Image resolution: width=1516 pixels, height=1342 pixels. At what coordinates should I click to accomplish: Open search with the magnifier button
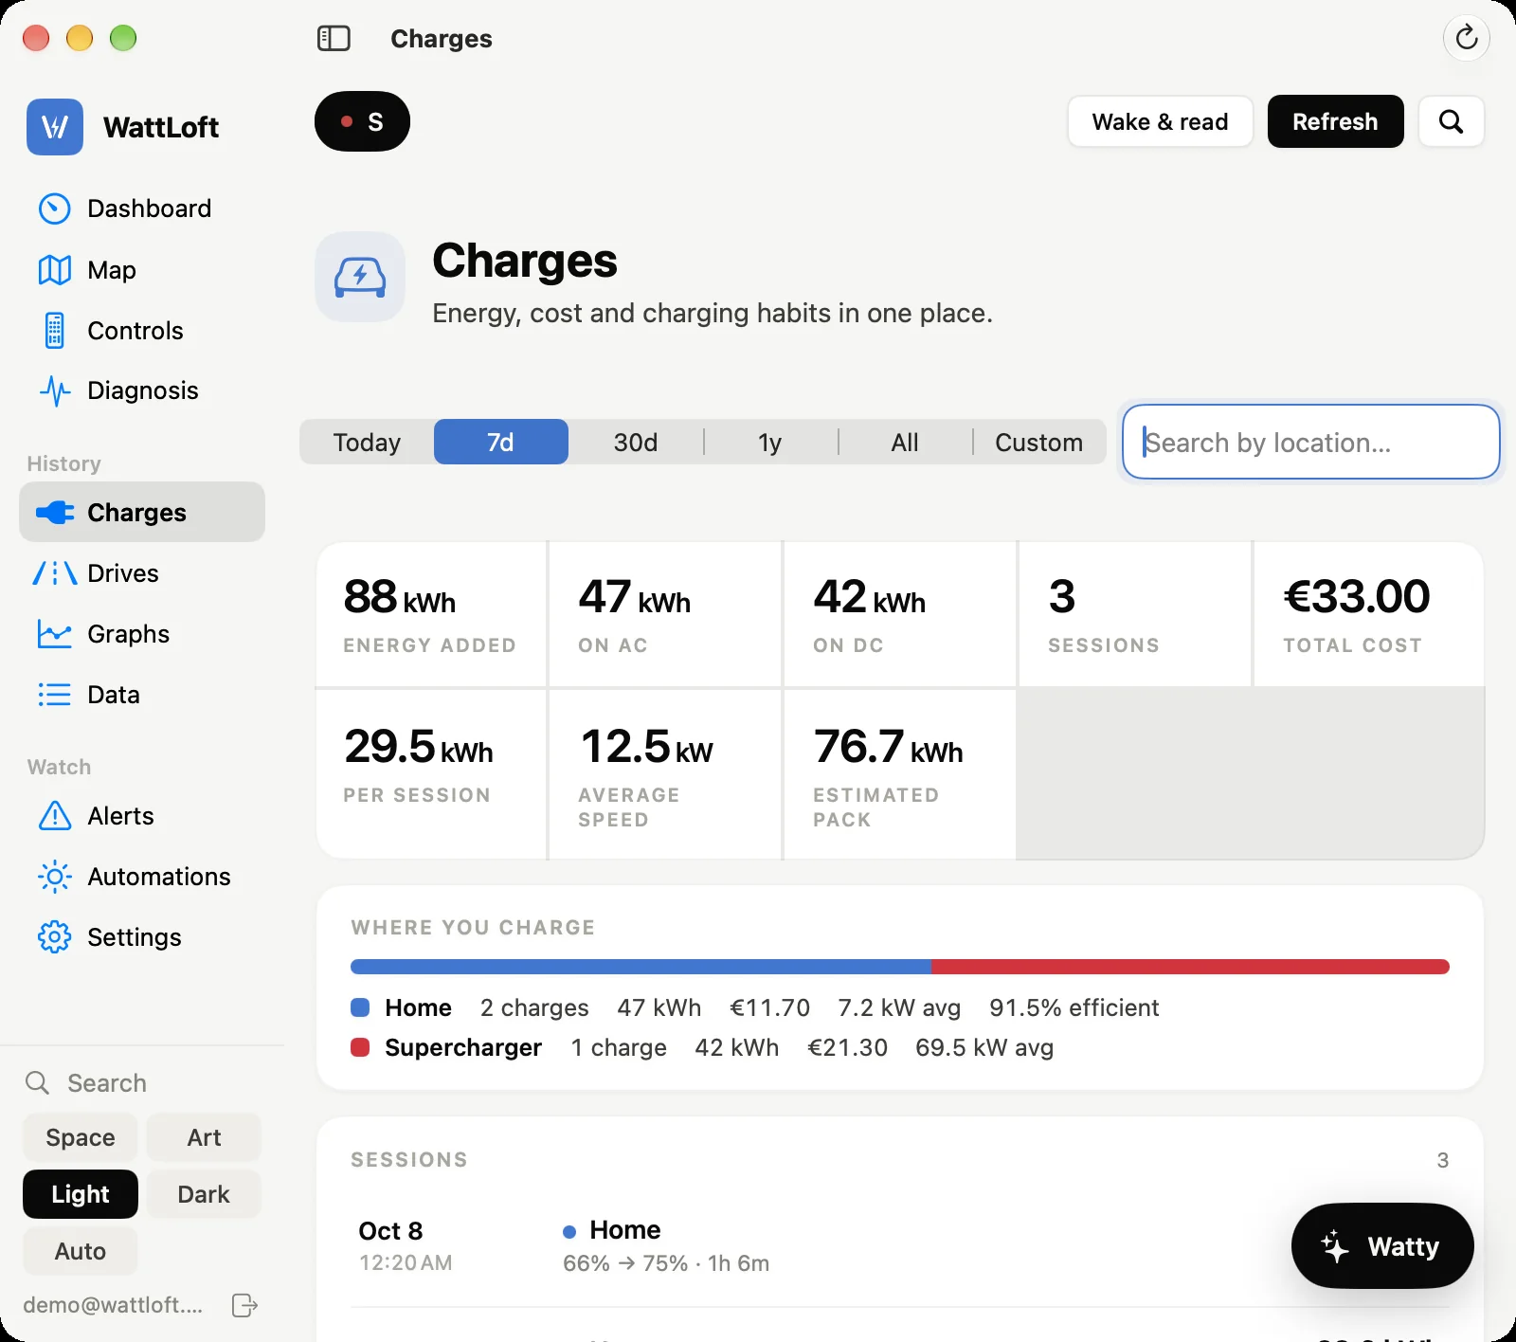click(x=1451, y=121)
